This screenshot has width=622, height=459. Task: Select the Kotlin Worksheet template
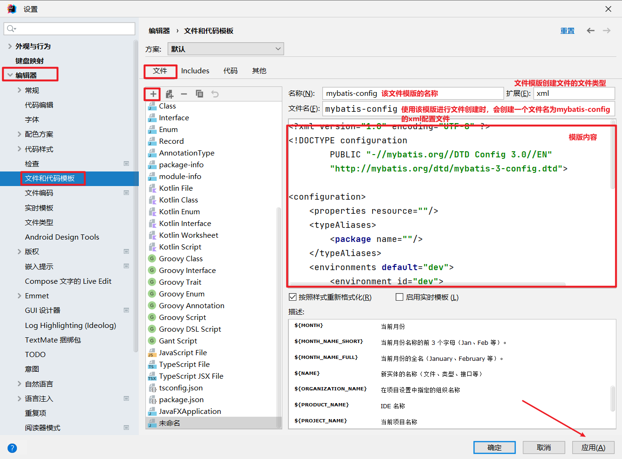click(189, 235)
